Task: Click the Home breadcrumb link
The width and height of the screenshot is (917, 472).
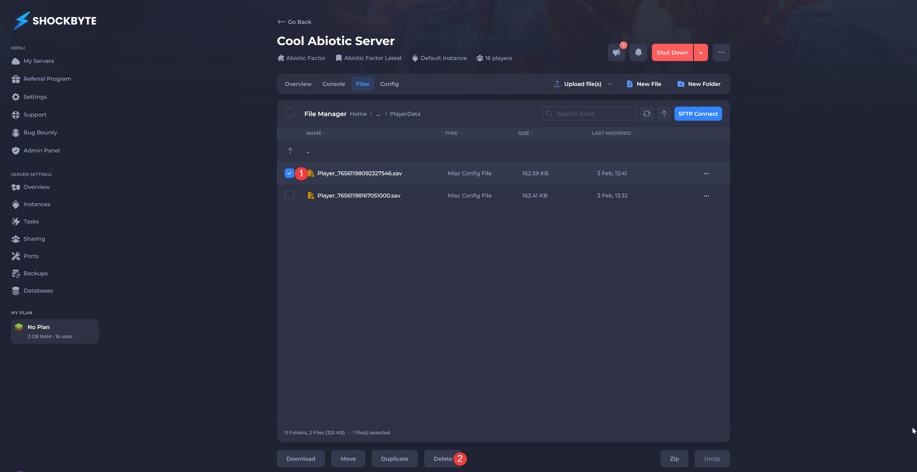Action: (358, 114)
